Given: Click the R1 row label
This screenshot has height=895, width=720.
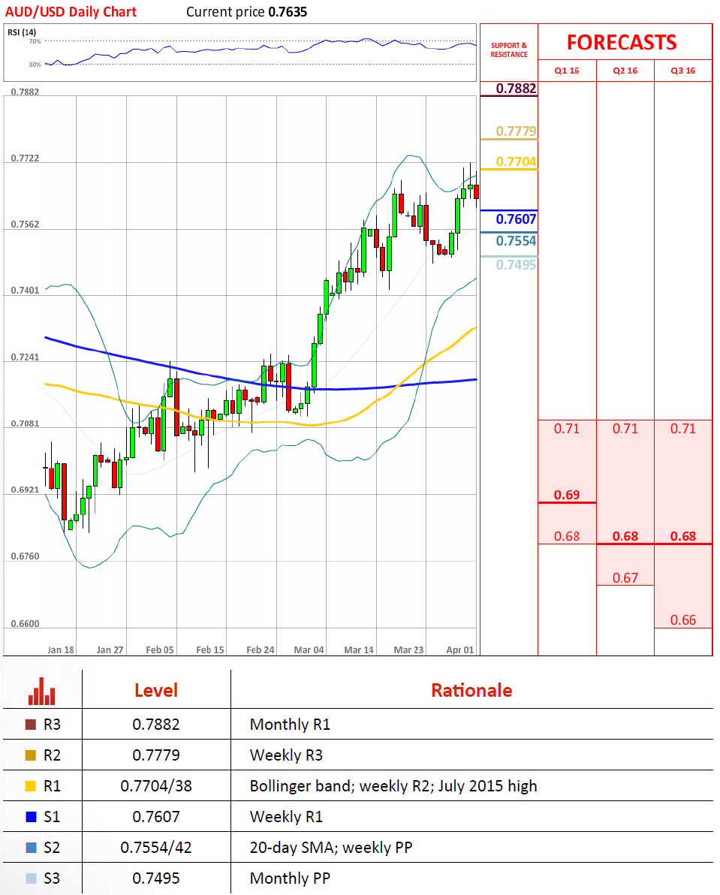Looking at the screenshot, I should [x=52, y=787].
